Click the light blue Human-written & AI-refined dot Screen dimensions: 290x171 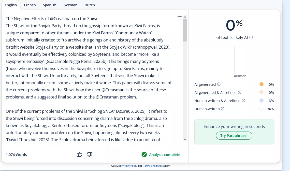[x=261, y=101]
